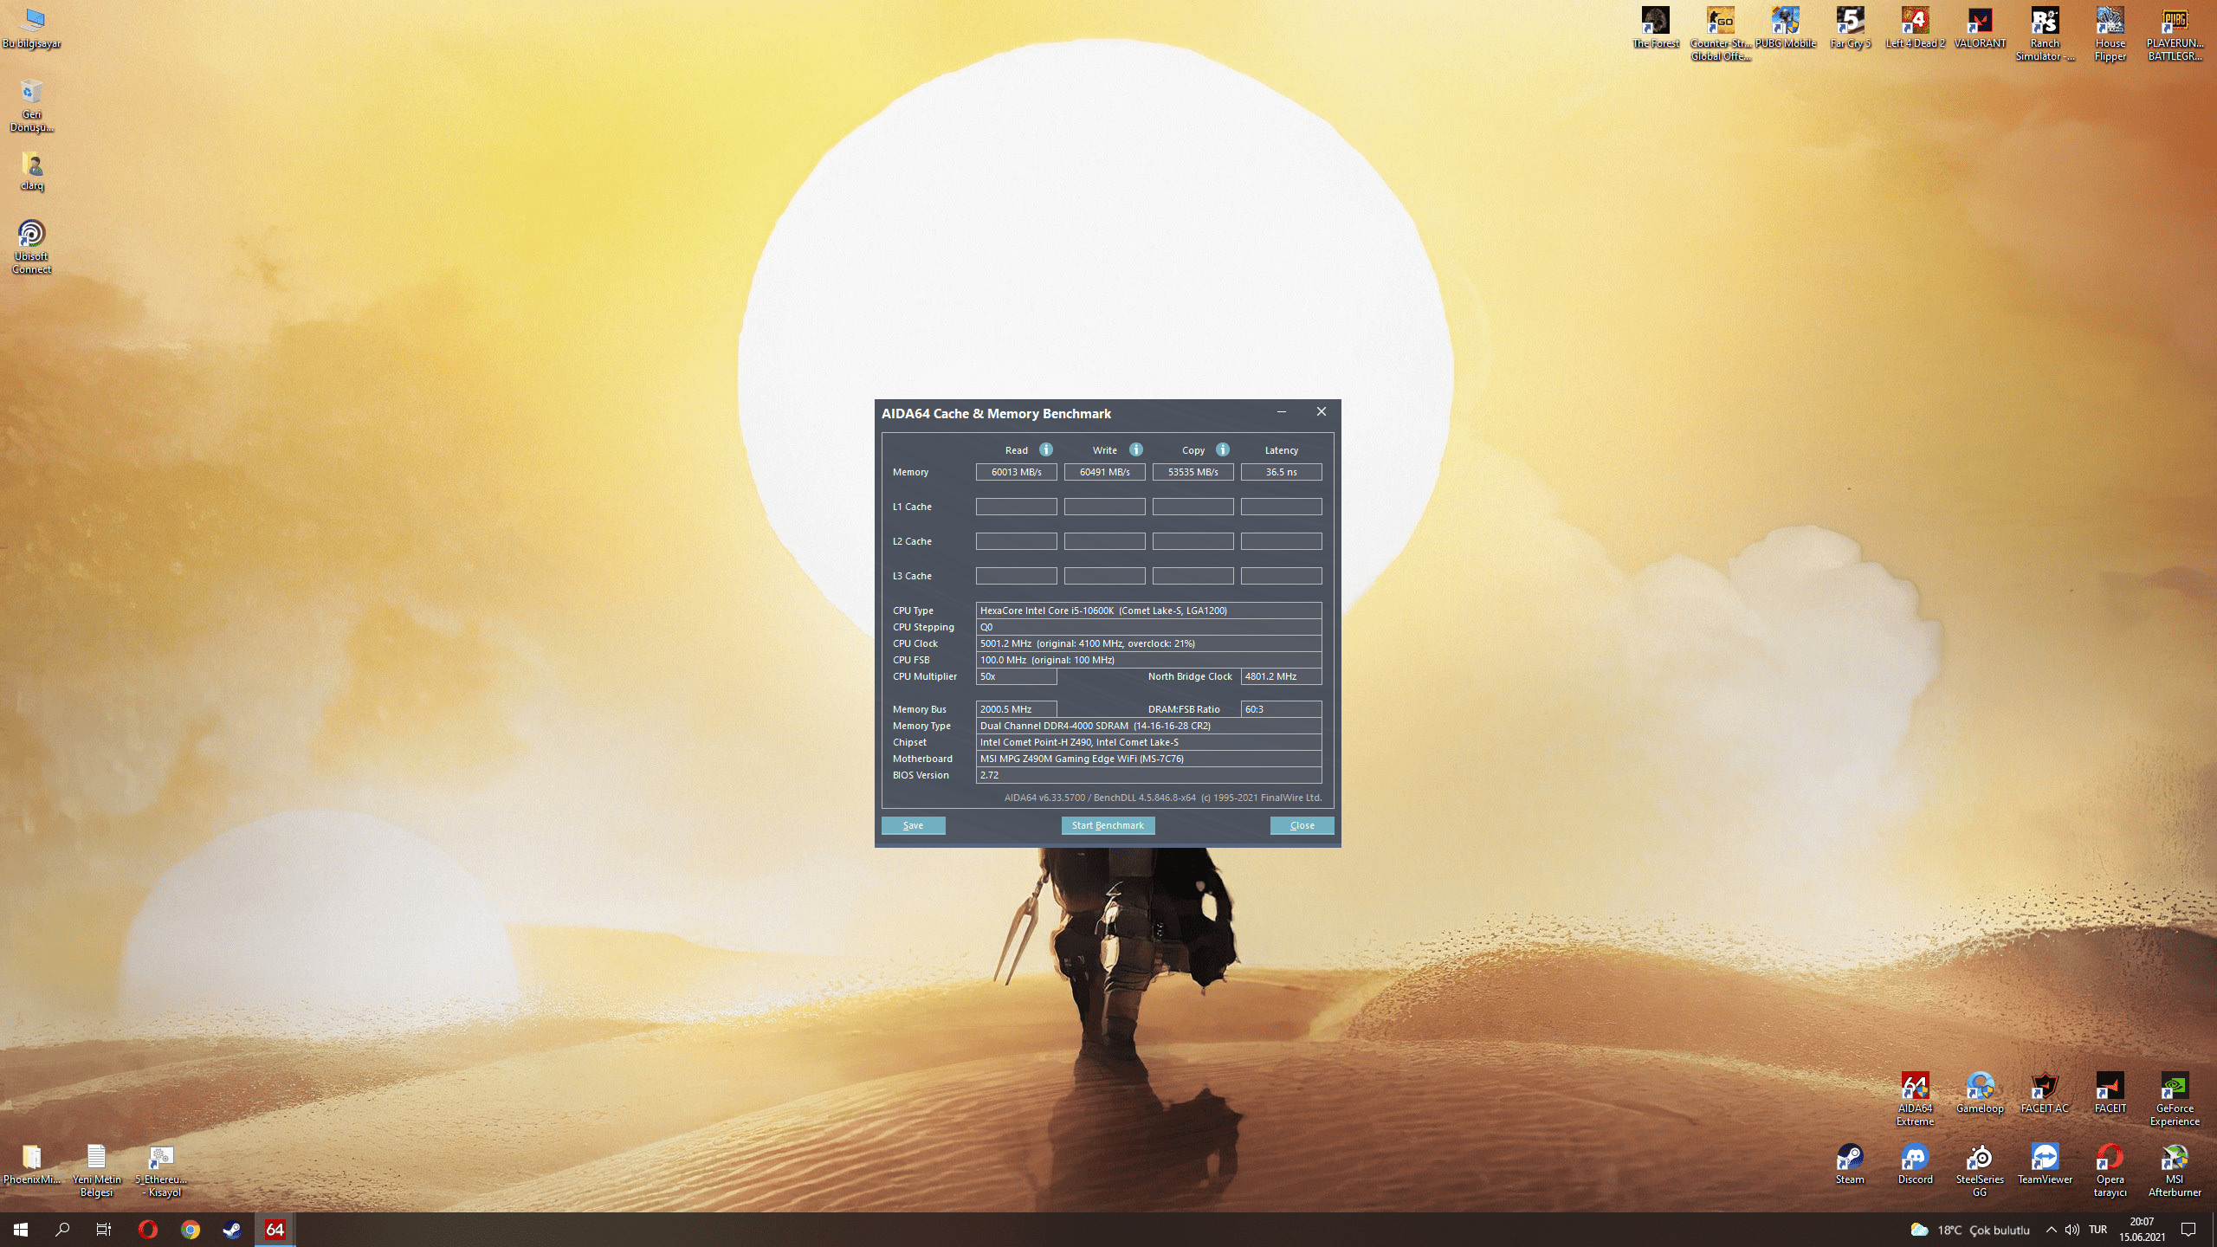Open Gameloop desktop shortcut

coord(1981,1093)
